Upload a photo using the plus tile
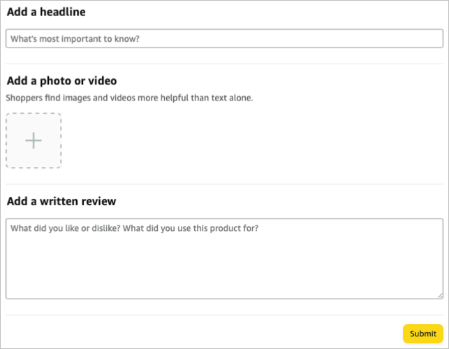 pyautogui.click(x=34, y=140)
